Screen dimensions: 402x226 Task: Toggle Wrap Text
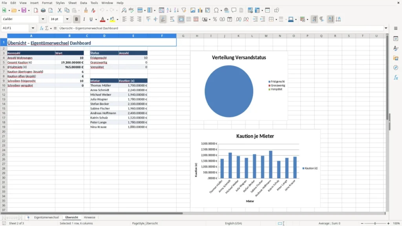tap(172, 19)
